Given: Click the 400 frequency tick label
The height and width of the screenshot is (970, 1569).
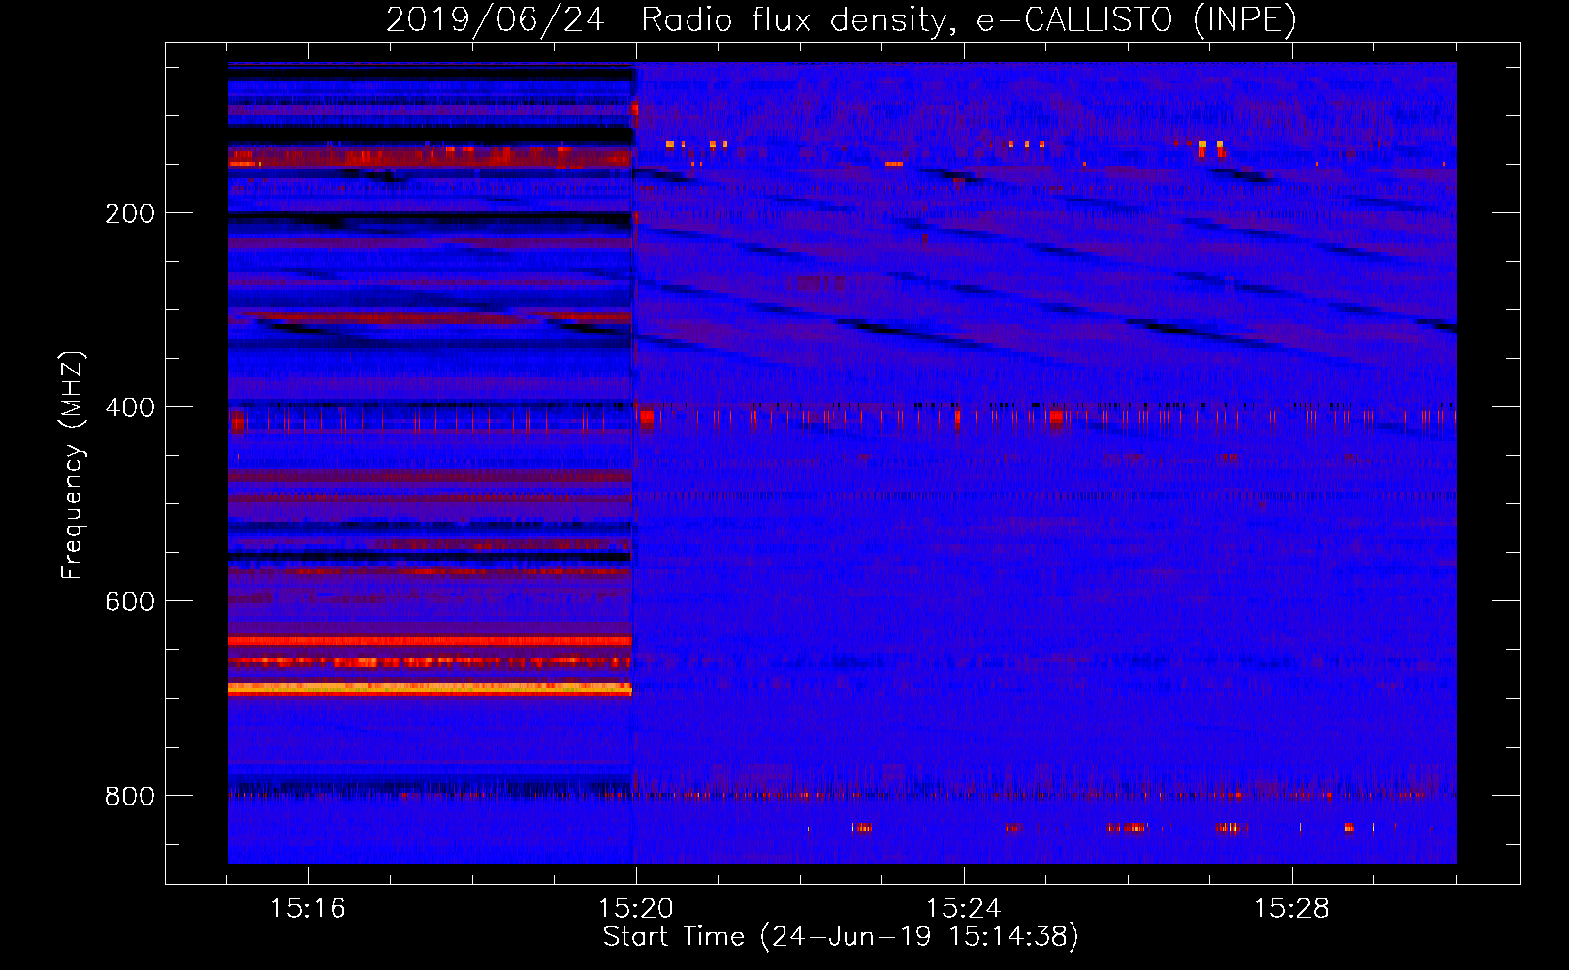Looking at the screenshot, I should [130, 407].
